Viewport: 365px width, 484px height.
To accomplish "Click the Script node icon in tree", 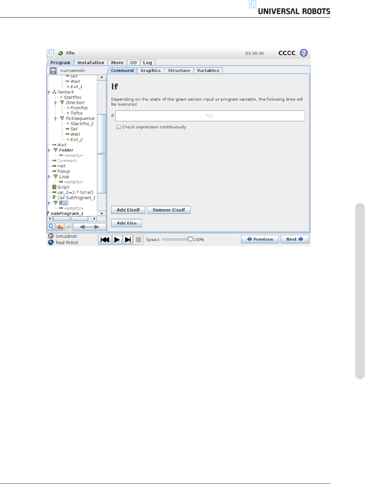I will 54,187.
